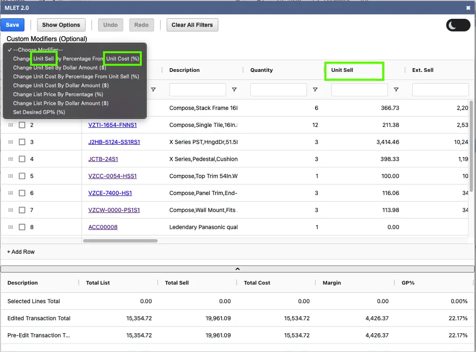
Task: Open item link VZTI-1654-FNNS1
Action: click(x=113, y=125)
